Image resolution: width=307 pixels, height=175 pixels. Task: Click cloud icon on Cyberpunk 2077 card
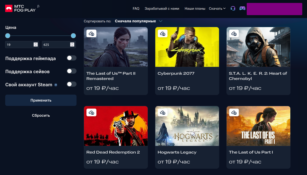(x=163, y=34)
